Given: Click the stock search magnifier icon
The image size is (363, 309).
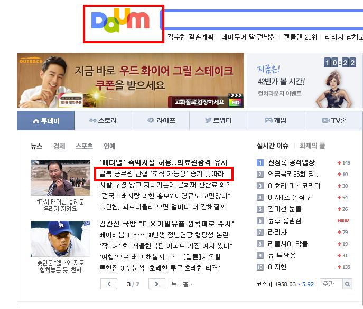Looking at the screenshot, I should coord(347,284).
